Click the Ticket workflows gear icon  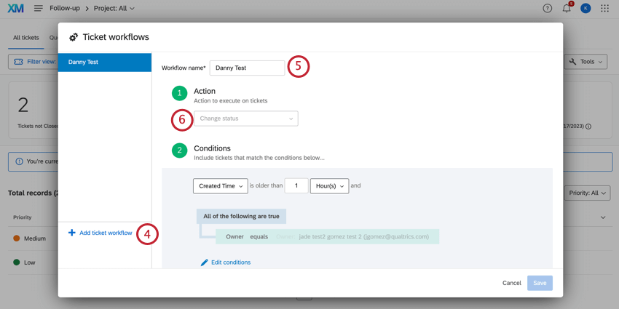point(74,37)
